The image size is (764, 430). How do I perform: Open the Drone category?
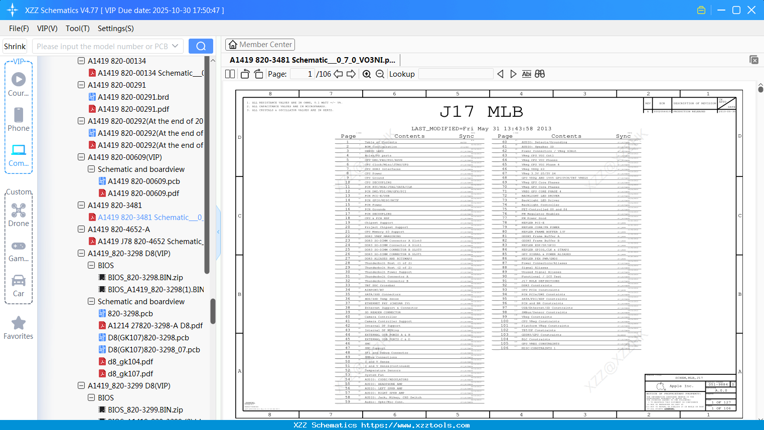click(19, 214)
